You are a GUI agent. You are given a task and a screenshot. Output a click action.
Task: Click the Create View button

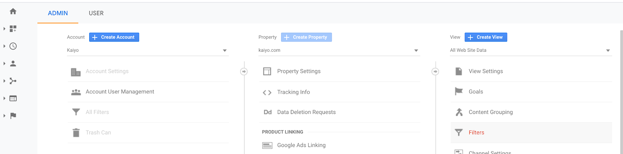(486, 37)
